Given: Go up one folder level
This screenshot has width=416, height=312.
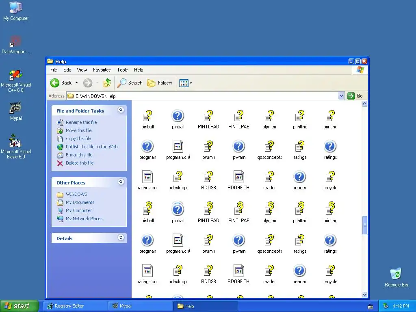Looking at the screenshot, I should point(107,83).
